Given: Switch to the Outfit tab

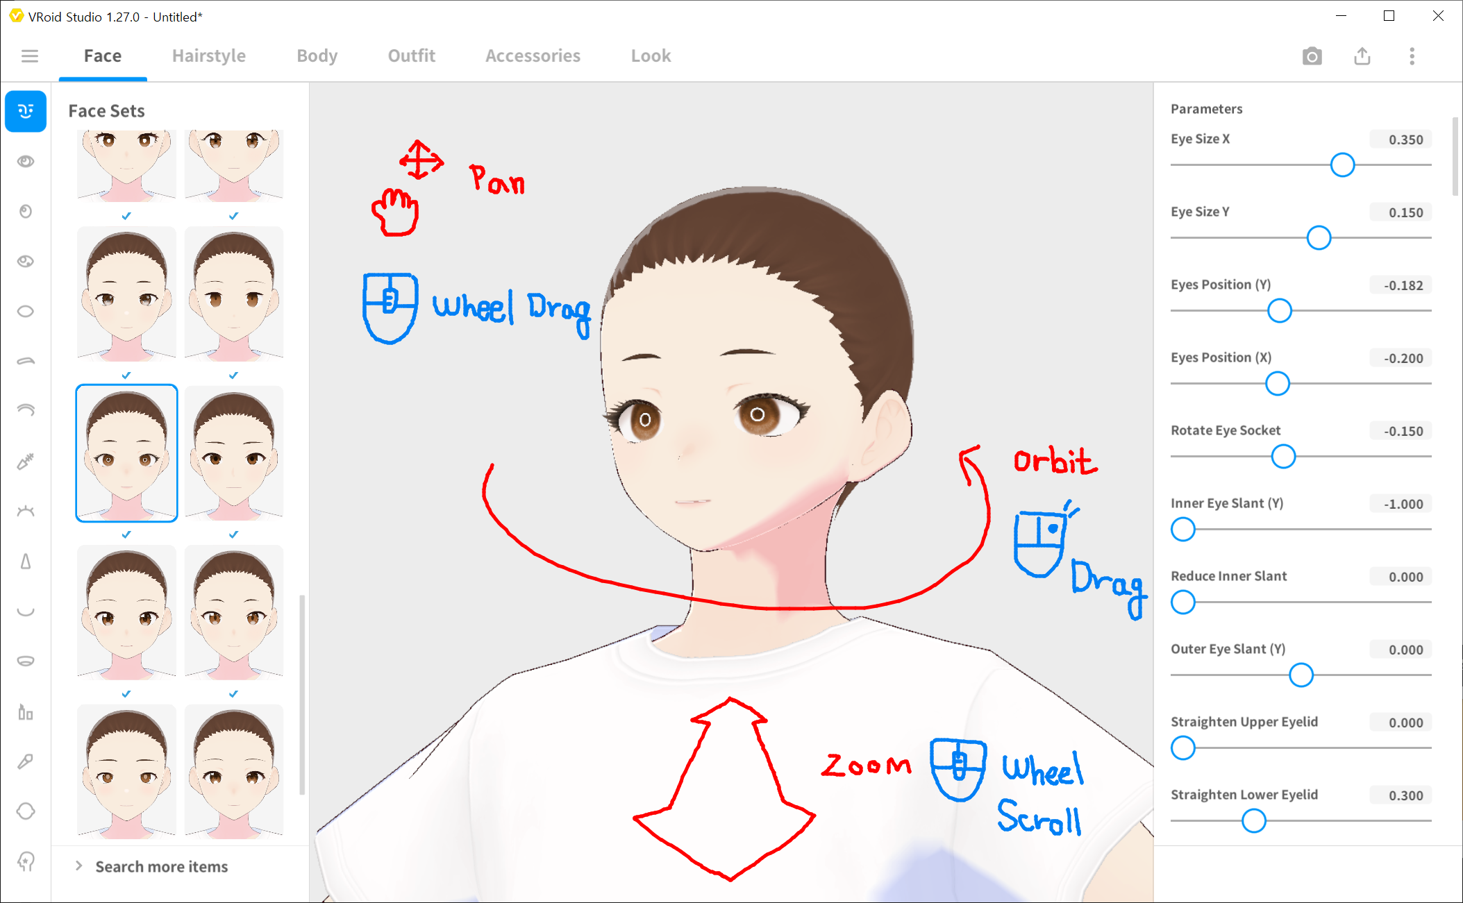Looking at the screenshot, I should pos(411,56).
